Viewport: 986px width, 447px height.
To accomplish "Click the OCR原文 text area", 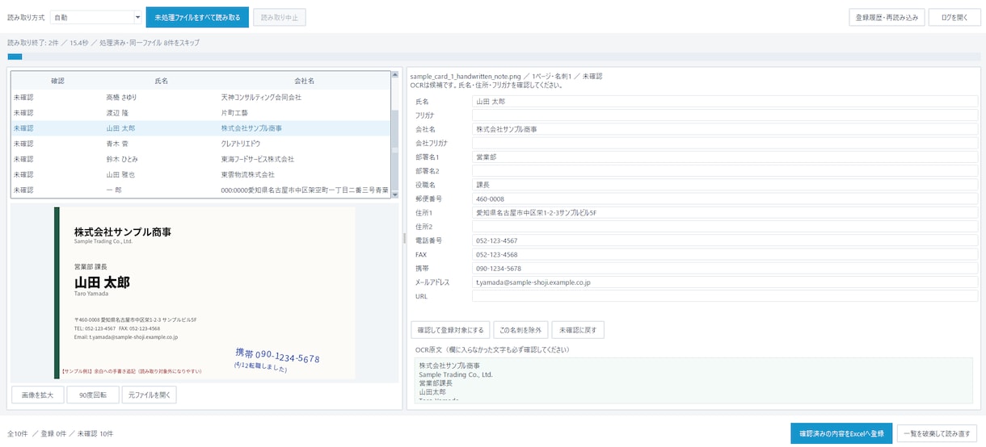I will point(693,379).
